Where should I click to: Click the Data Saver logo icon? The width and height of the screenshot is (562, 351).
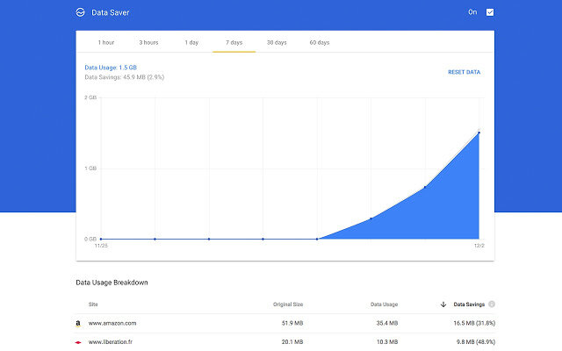[x=80, y=13]
